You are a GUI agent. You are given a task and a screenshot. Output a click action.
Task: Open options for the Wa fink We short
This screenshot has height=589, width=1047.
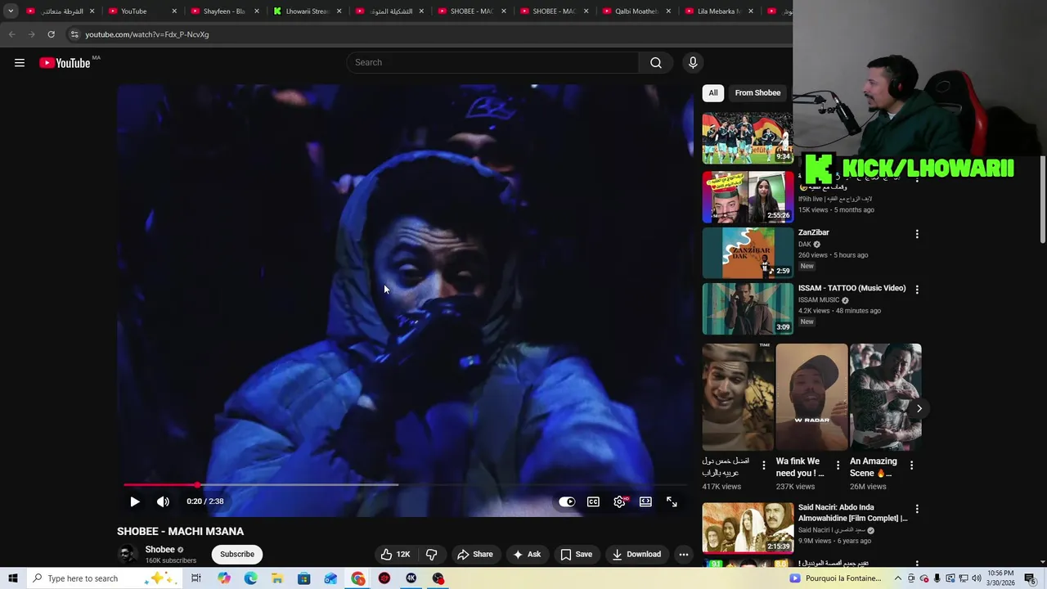point(838,465)
